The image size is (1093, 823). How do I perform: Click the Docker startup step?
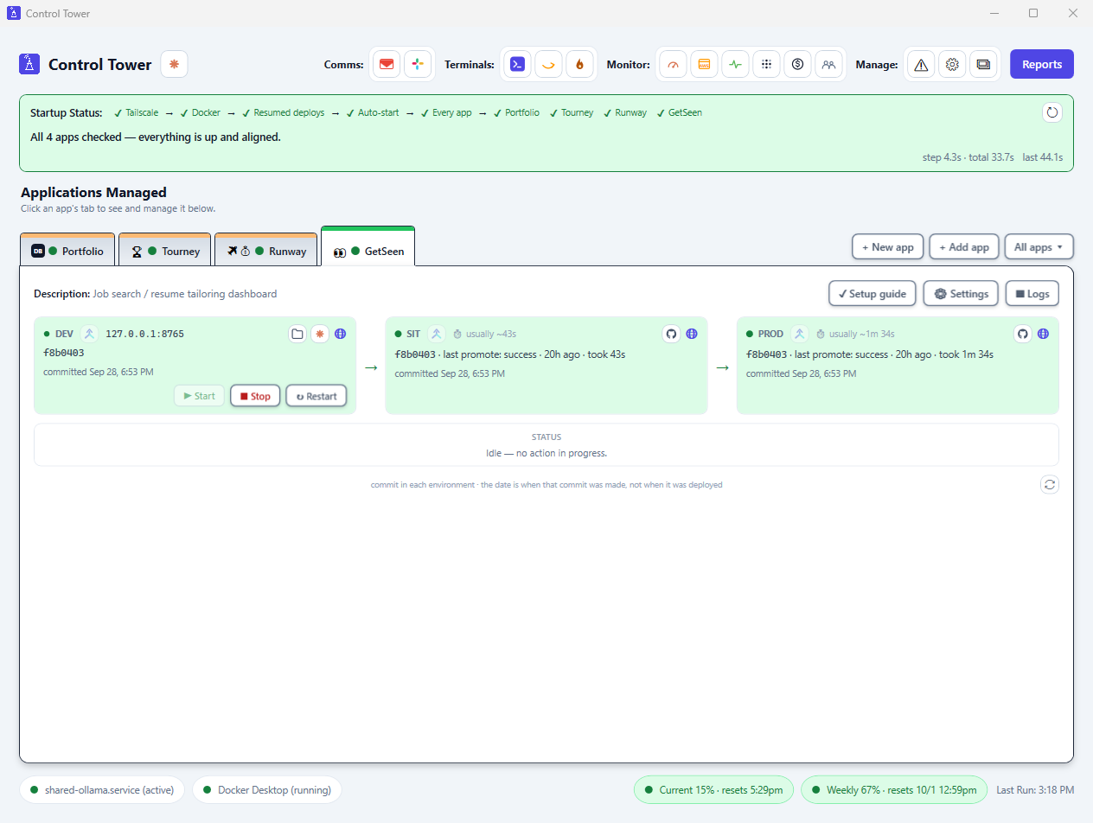pos(201,112)
